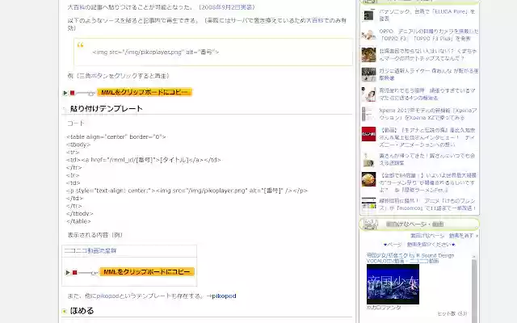Open the news link above the ラーメン祭り item

[x=427, y=159]
